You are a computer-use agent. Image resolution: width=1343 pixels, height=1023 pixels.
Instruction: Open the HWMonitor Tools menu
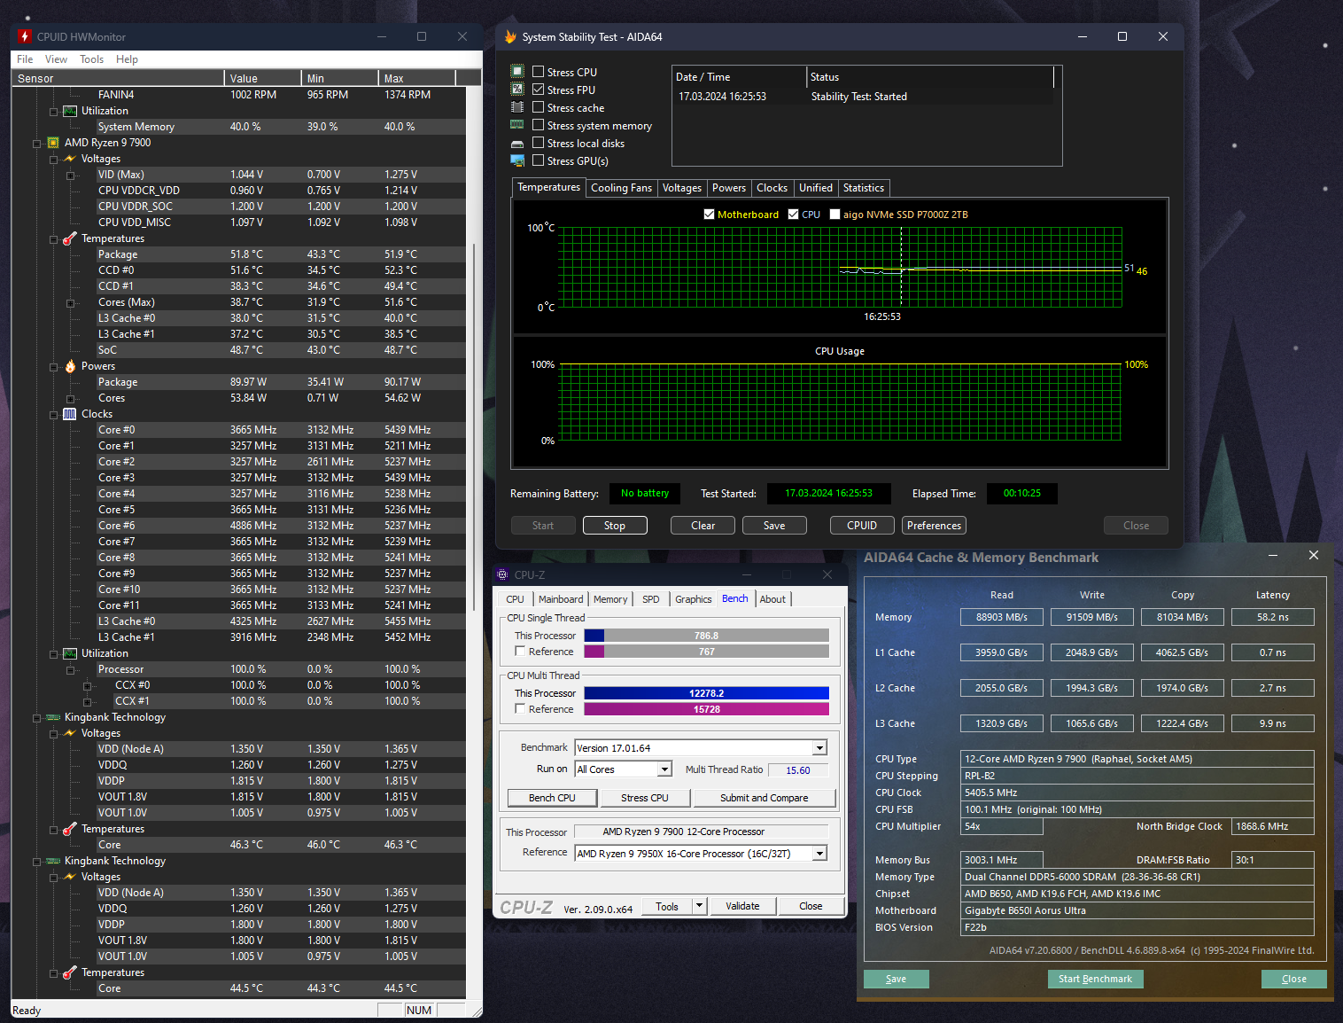(91, 59)
